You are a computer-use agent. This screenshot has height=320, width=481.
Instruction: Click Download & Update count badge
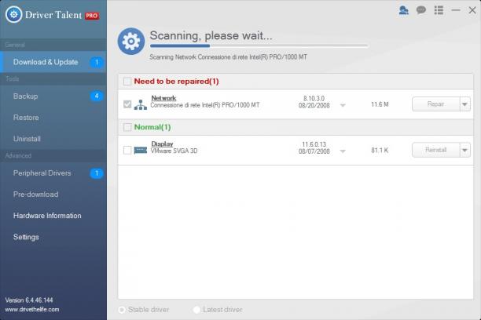pyautogui.click(x=97, y=62)
